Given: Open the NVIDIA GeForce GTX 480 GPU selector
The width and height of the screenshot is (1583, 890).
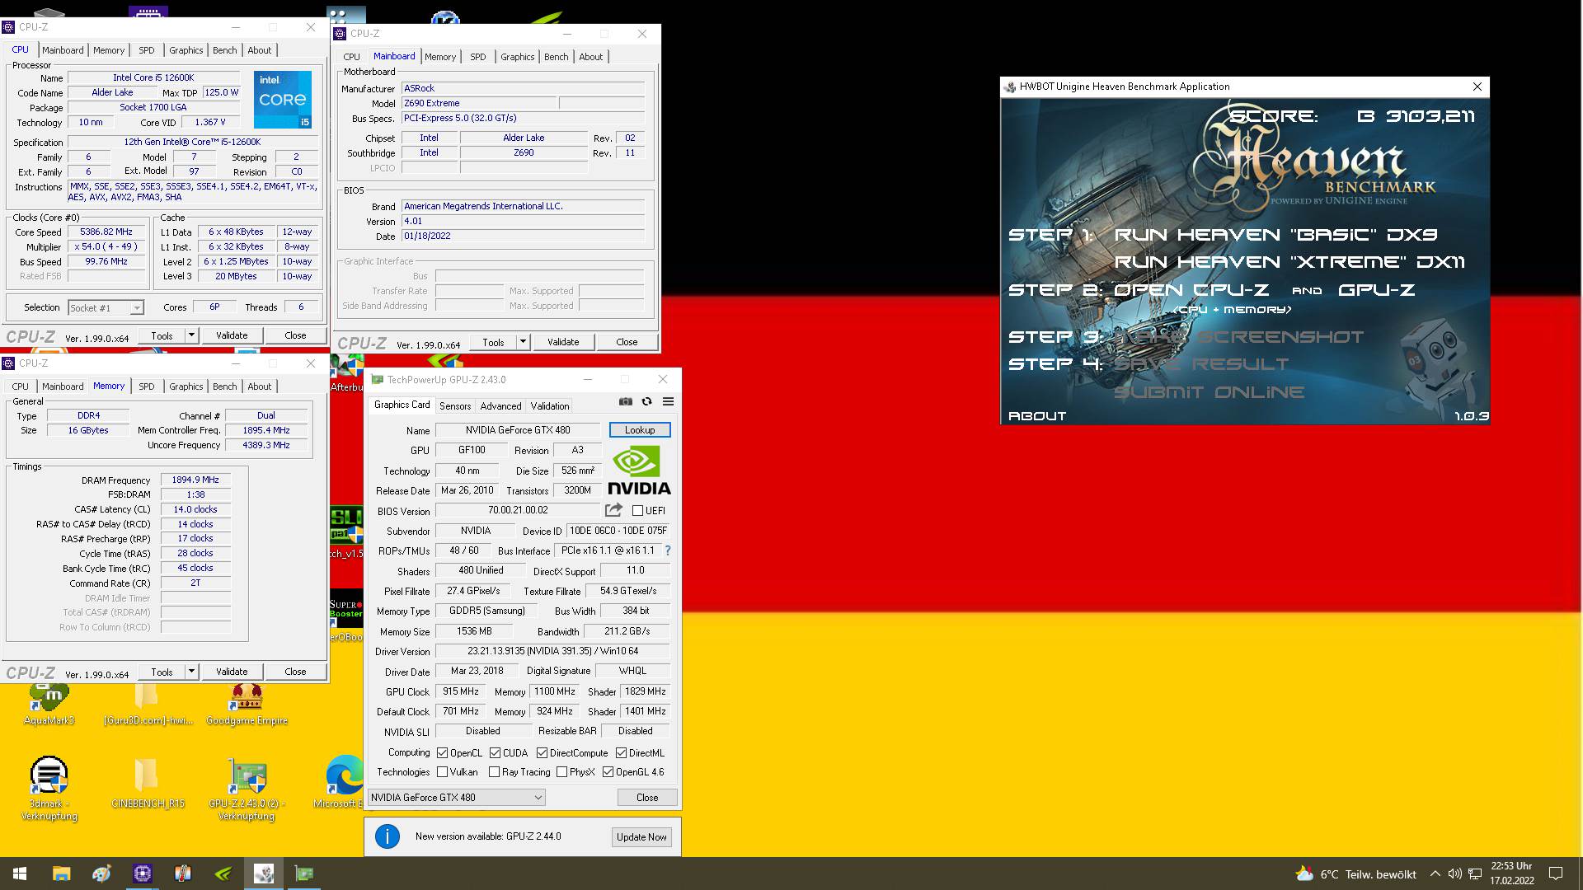Looking at the screenshot, I should 457,797.
